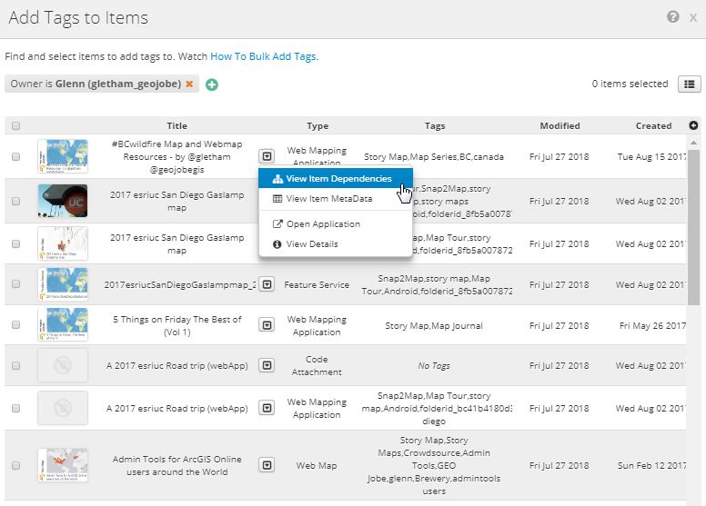Open the dropdown for the Feature Service item

(267, 284)
